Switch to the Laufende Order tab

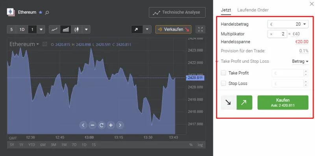tap(253, 10)
